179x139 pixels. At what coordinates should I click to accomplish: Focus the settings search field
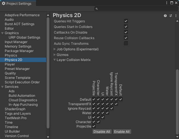136,9
